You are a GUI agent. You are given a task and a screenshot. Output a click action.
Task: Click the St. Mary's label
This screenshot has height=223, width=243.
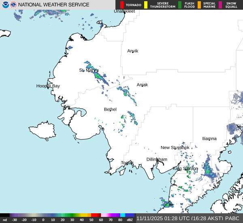pyautogui.click(x=89, y=70)
